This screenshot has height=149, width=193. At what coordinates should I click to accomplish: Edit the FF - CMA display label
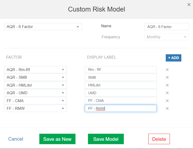click(x=121, y=101)
